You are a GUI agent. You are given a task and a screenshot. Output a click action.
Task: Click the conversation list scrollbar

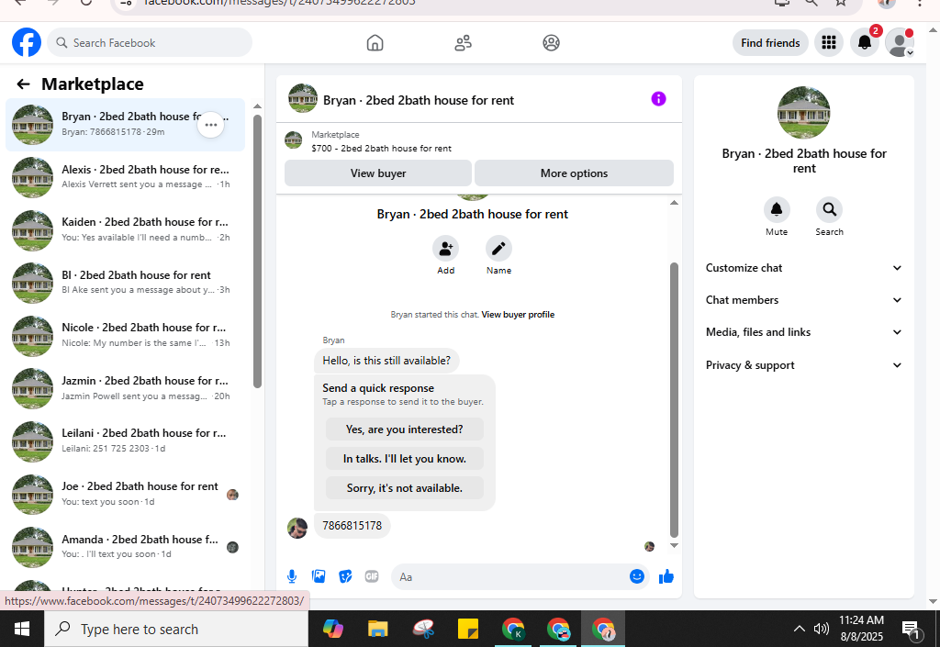[257, 251]
